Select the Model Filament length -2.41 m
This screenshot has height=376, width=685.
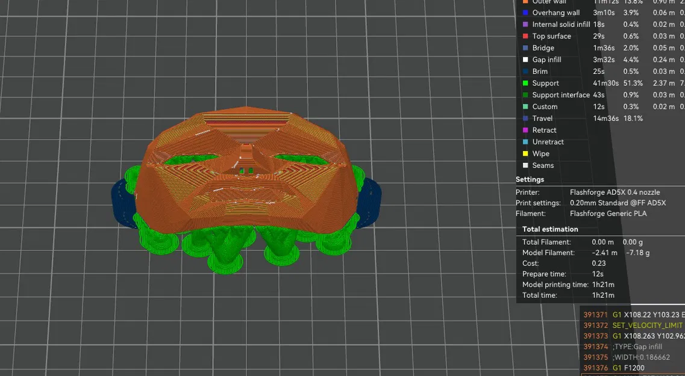click(605, 253)
